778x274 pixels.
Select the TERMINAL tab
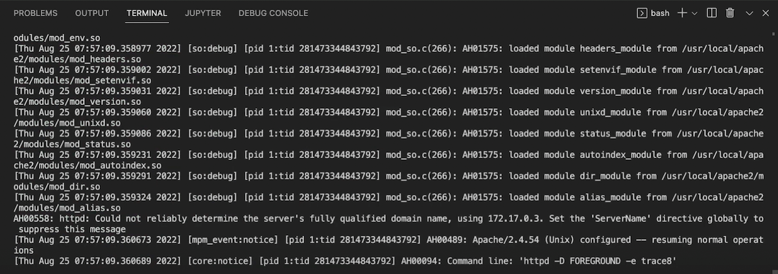(147, 13)
